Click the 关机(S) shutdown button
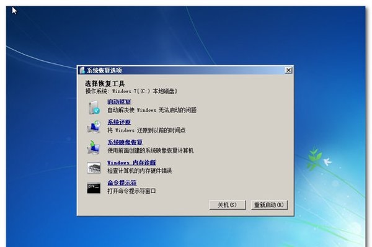372x247 pixels. click(228, 205)
